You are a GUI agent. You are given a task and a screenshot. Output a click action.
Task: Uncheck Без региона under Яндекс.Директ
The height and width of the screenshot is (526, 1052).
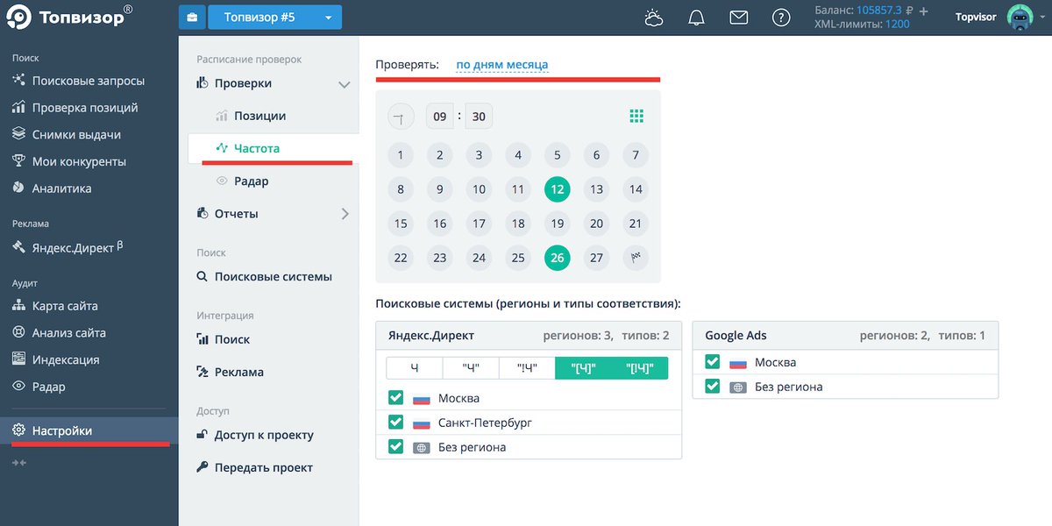395,446
